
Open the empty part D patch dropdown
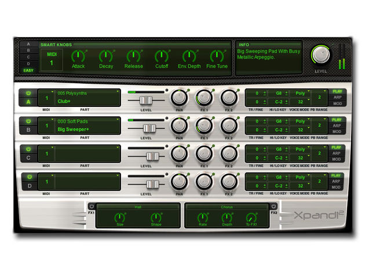87,182
